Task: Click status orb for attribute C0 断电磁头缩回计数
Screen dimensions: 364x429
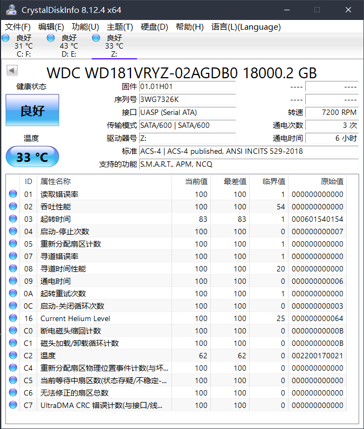Action: 13,330
